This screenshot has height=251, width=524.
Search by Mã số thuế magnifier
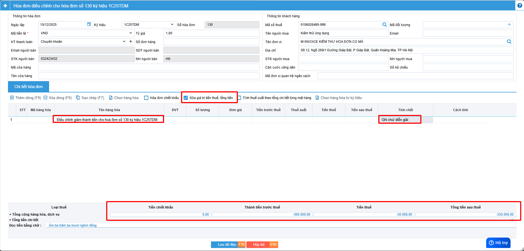(x=384, y=25)
